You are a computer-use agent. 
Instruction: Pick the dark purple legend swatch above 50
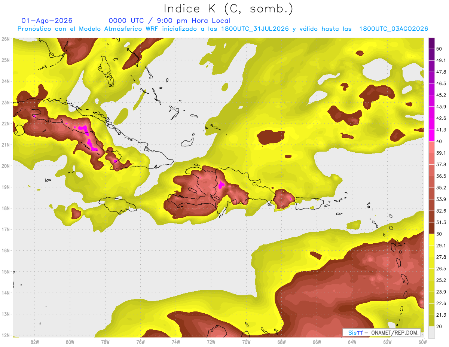(431, 43)
